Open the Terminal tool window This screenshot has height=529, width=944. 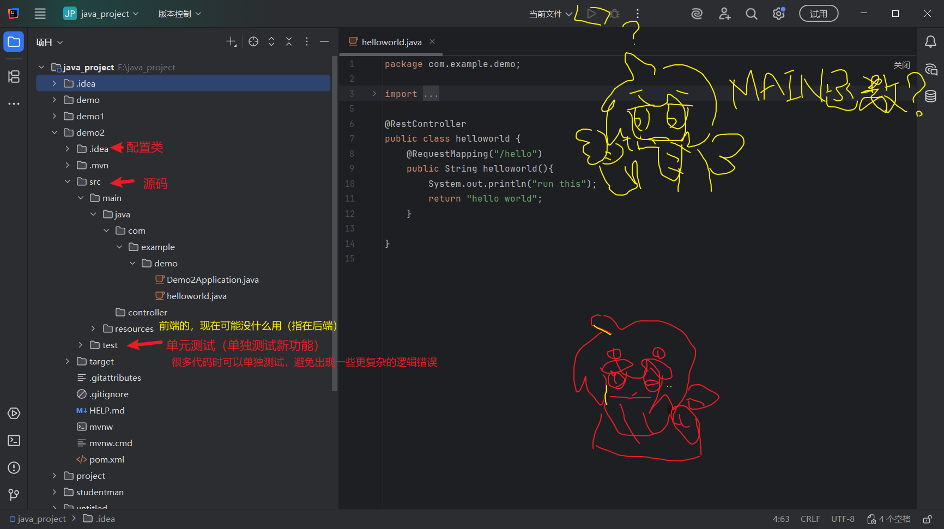tap(14, 441)
